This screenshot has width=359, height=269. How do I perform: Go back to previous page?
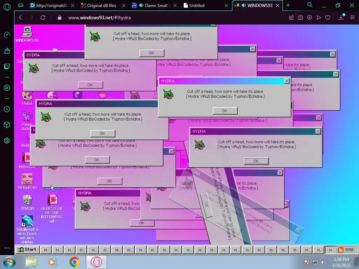(x=20, y=18)
